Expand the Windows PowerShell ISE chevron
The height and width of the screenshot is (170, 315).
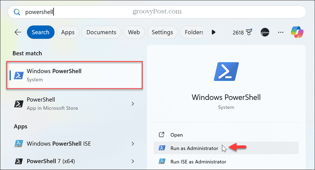tap(133, 143)
